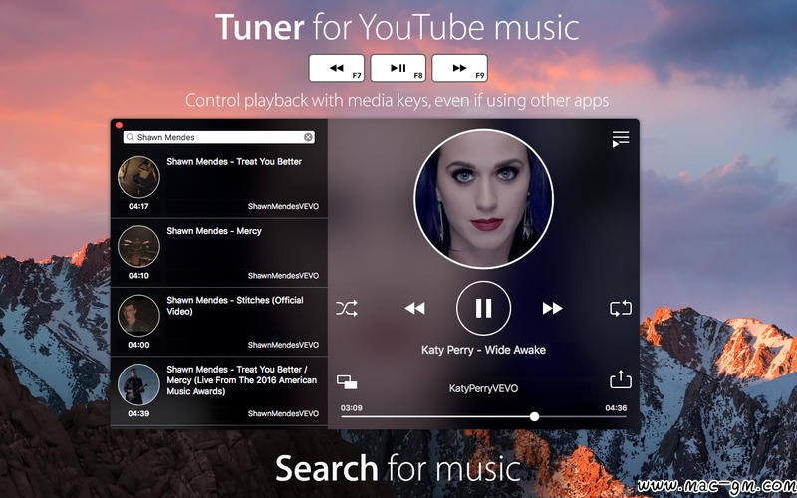Image resolution: width=797 pixels, height=498 pixels.
Task: Click the mini-player window icon
Action: [347, 382]
